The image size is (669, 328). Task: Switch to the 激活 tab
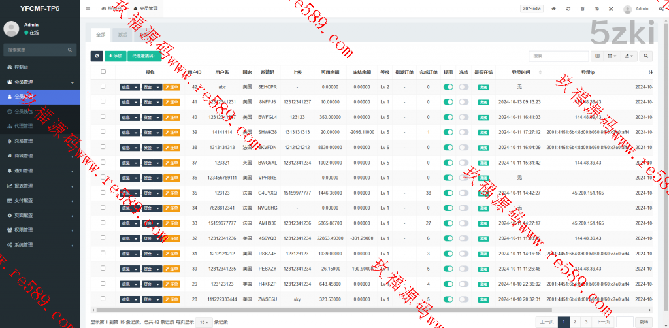point(122,34)
